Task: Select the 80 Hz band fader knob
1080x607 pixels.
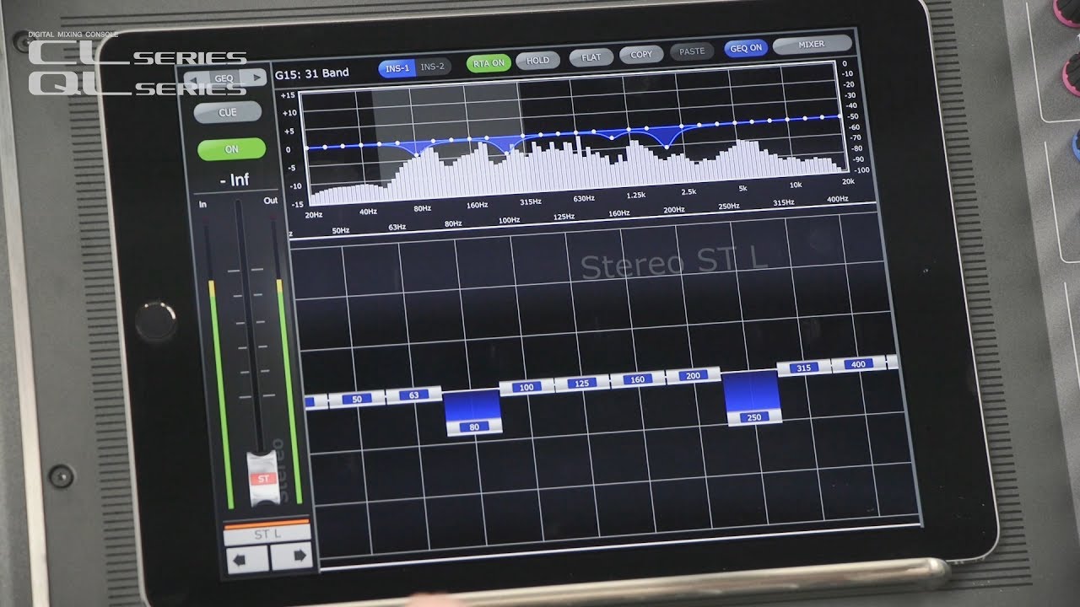Action: [x=474, y=427]
